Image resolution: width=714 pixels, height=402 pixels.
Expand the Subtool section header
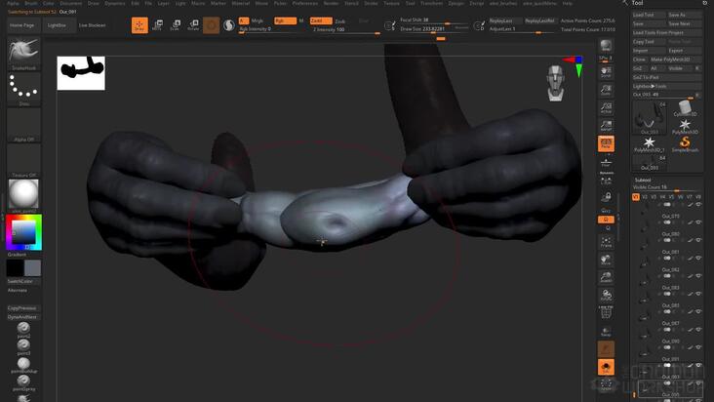tap(643, 181)
